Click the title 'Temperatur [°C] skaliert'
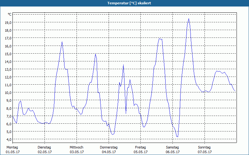 pos(129,3)
